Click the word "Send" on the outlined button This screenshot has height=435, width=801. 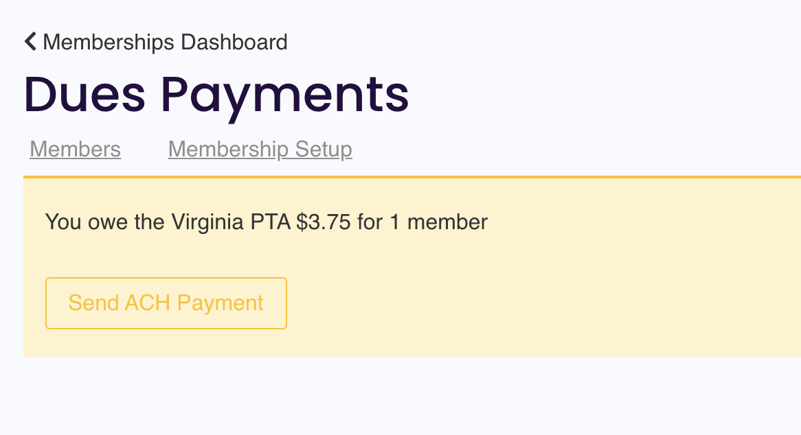coord(93,303)
